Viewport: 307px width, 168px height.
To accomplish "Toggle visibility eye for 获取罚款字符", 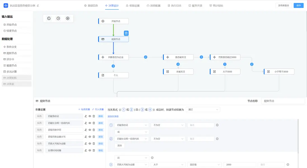I will point(90,130).
